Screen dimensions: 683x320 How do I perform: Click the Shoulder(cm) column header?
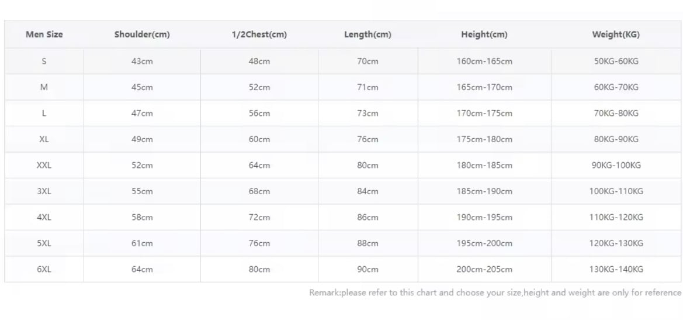[x=142, y=35]
